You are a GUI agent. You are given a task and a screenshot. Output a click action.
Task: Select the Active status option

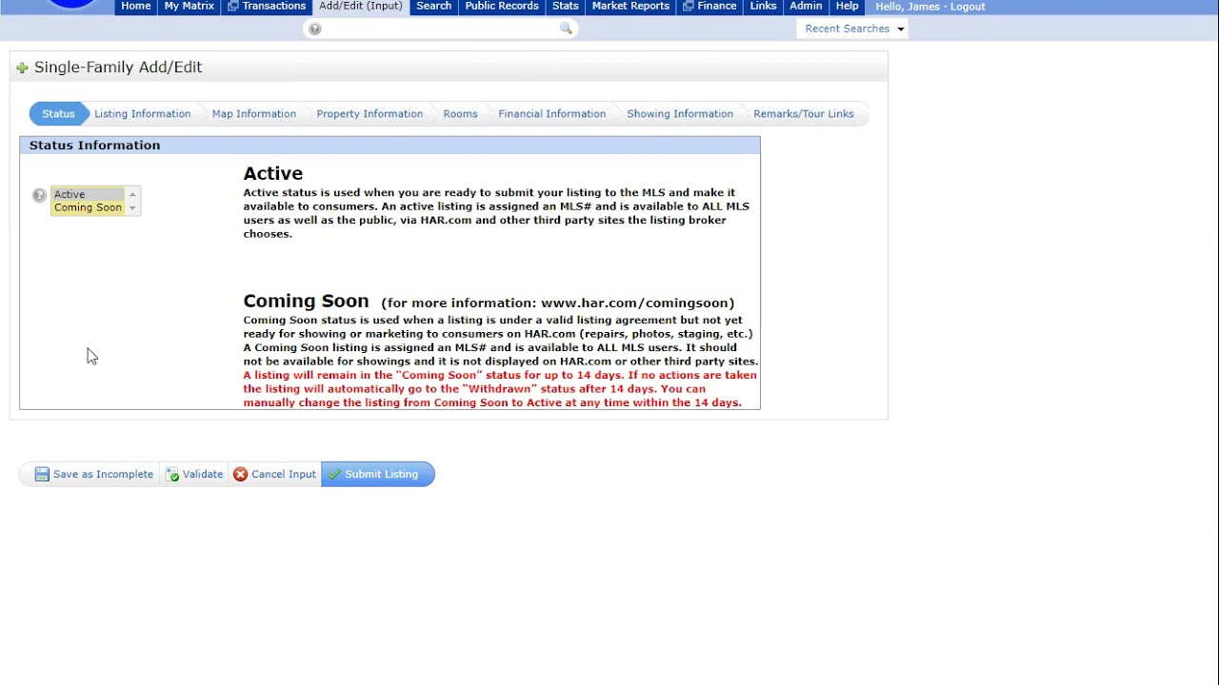[88, 194]
